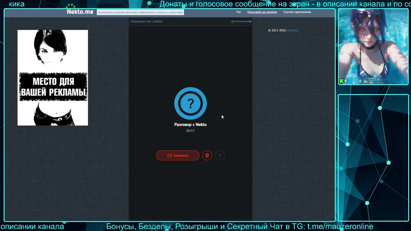
Task: Click the NektoMe copyright link
Action: 292,30
